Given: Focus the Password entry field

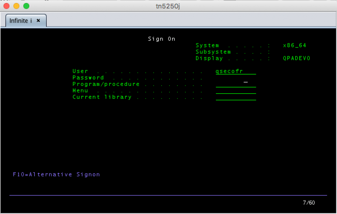Looking at the screenshot, I should 236,78.
